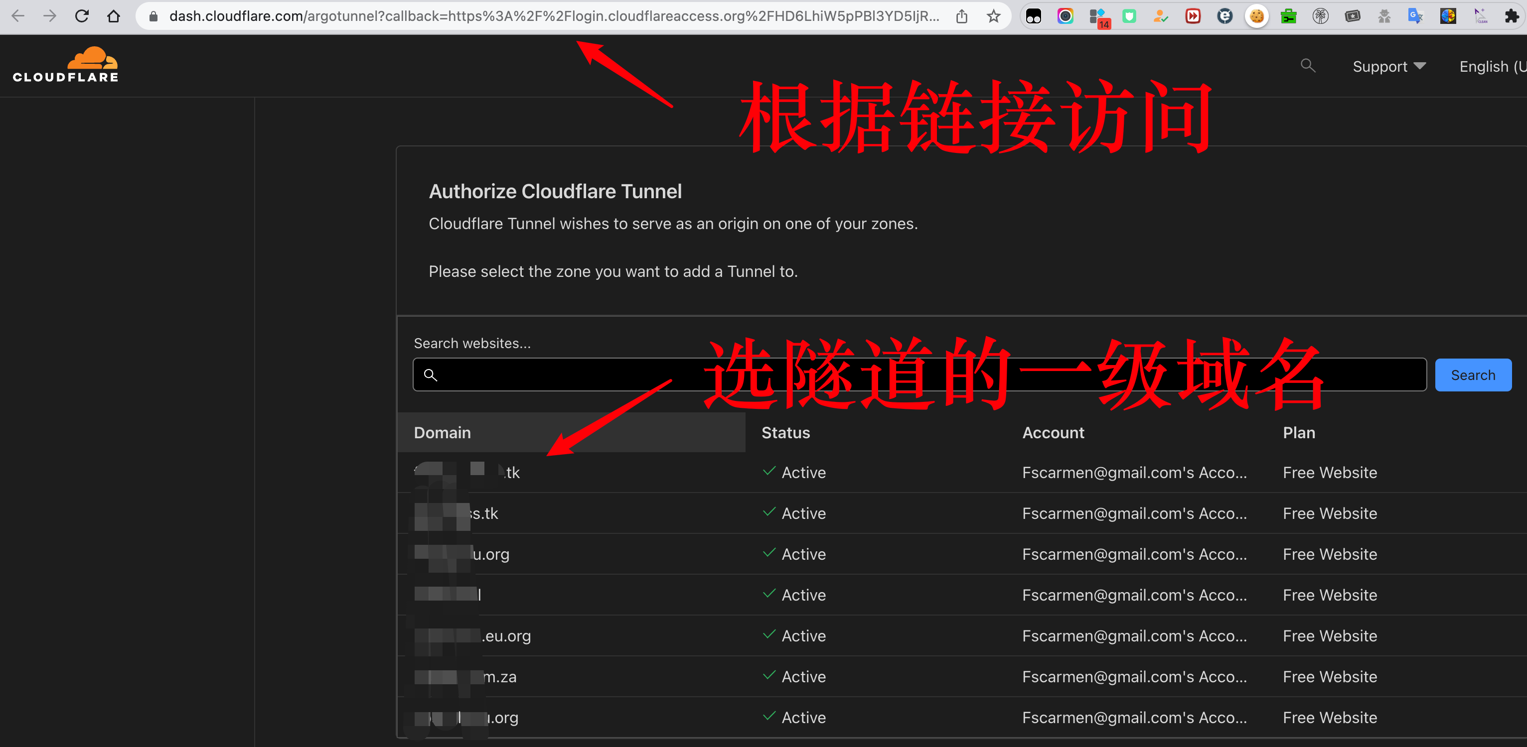This screenshot has height=747, width=1527.
Task: Focus the Search websites input field
Action: (919, 374)
